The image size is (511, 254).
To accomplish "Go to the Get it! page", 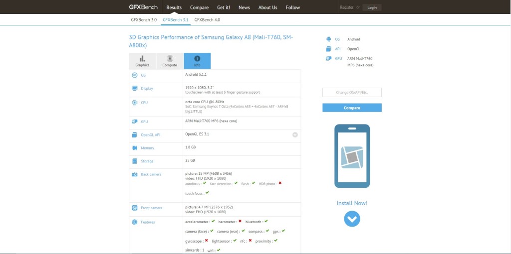I will pyautogui.click(x=224, y=7).
